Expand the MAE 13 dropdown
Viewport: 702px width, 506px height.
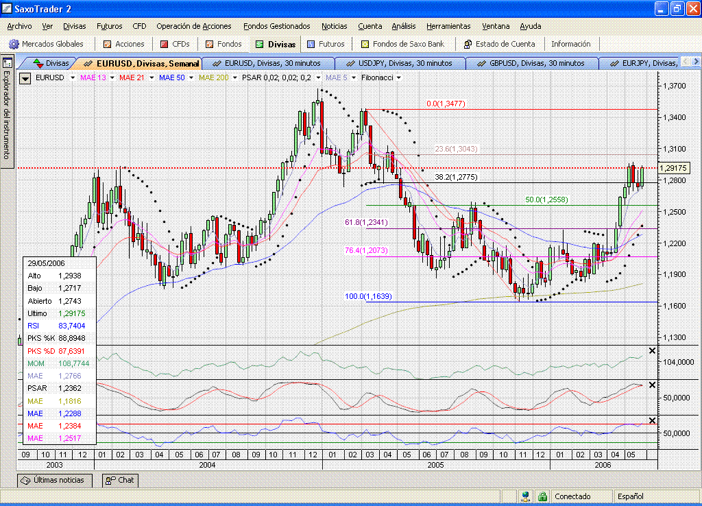click(112, 78)
